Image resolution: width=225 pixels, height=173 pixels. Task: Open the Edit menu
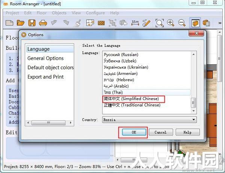coord(28,13)
